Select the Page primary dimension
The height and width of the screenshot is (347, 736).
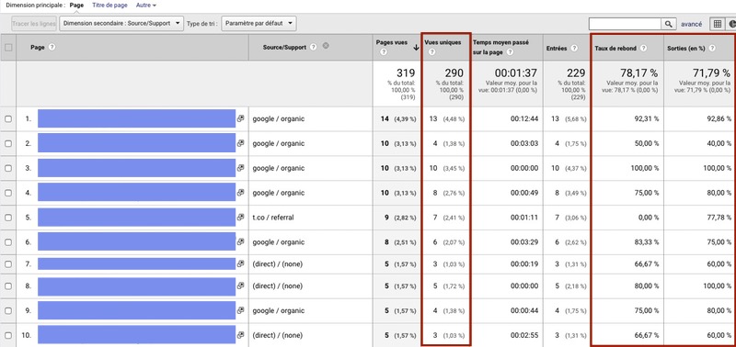[76, 6]
